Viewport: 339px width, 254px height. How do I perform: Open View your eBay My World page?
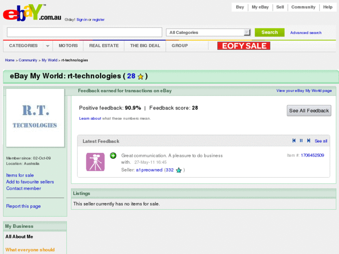304,90
